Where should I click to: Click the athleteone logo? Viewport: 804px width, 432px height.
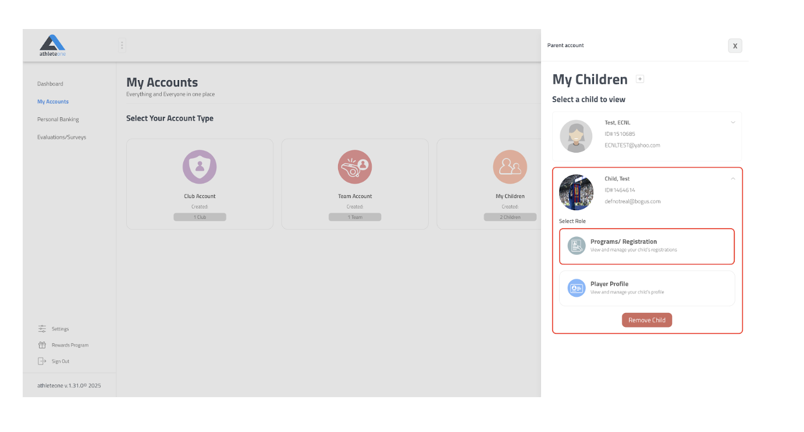[x=52, y=45]
